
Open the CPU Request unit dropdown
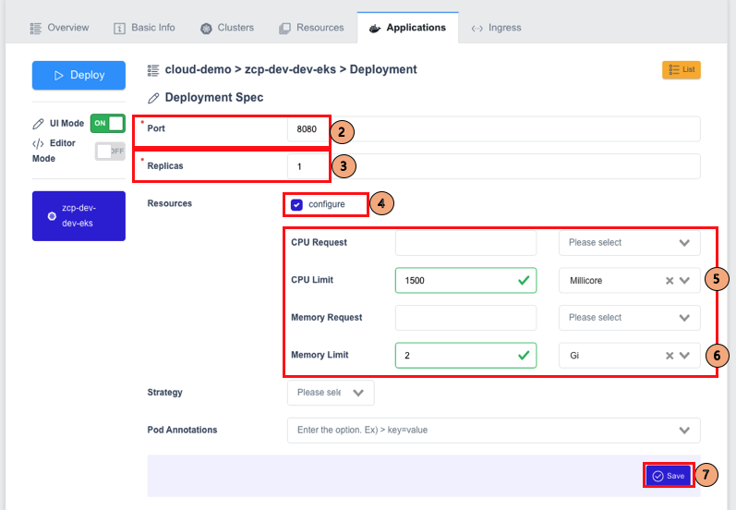[x=630, y=243]
